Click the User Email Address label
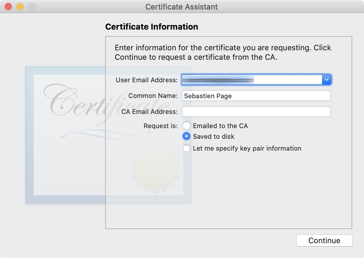Viewport: 364px width, 258px height. [x=147, y=80]
